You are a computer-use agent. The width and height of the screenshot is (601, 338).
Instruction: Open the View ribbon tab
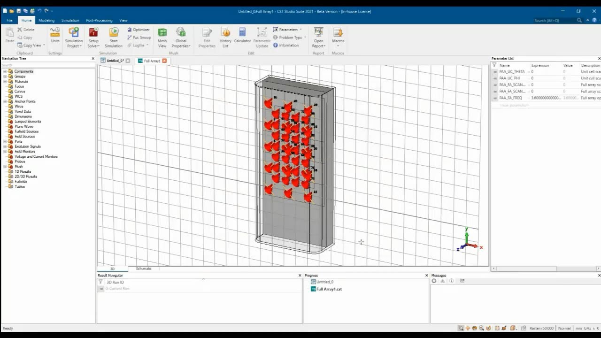[123, 20]
